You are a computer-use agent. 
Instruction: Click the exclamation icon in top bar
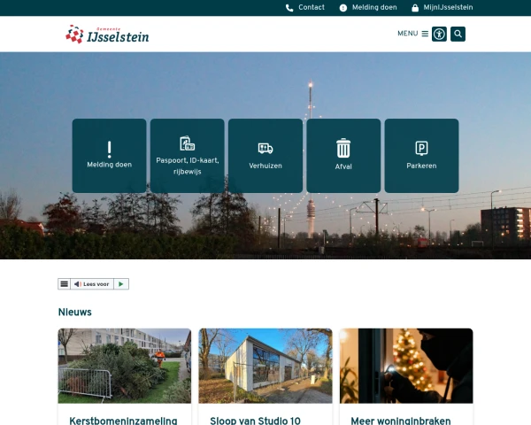pyautogui.click(x=343, y=8)
